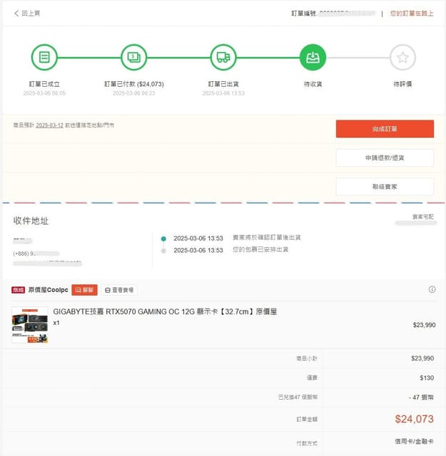Click the graphics card product thumbnail
This screenshot has width=446, height=456.
30,325
